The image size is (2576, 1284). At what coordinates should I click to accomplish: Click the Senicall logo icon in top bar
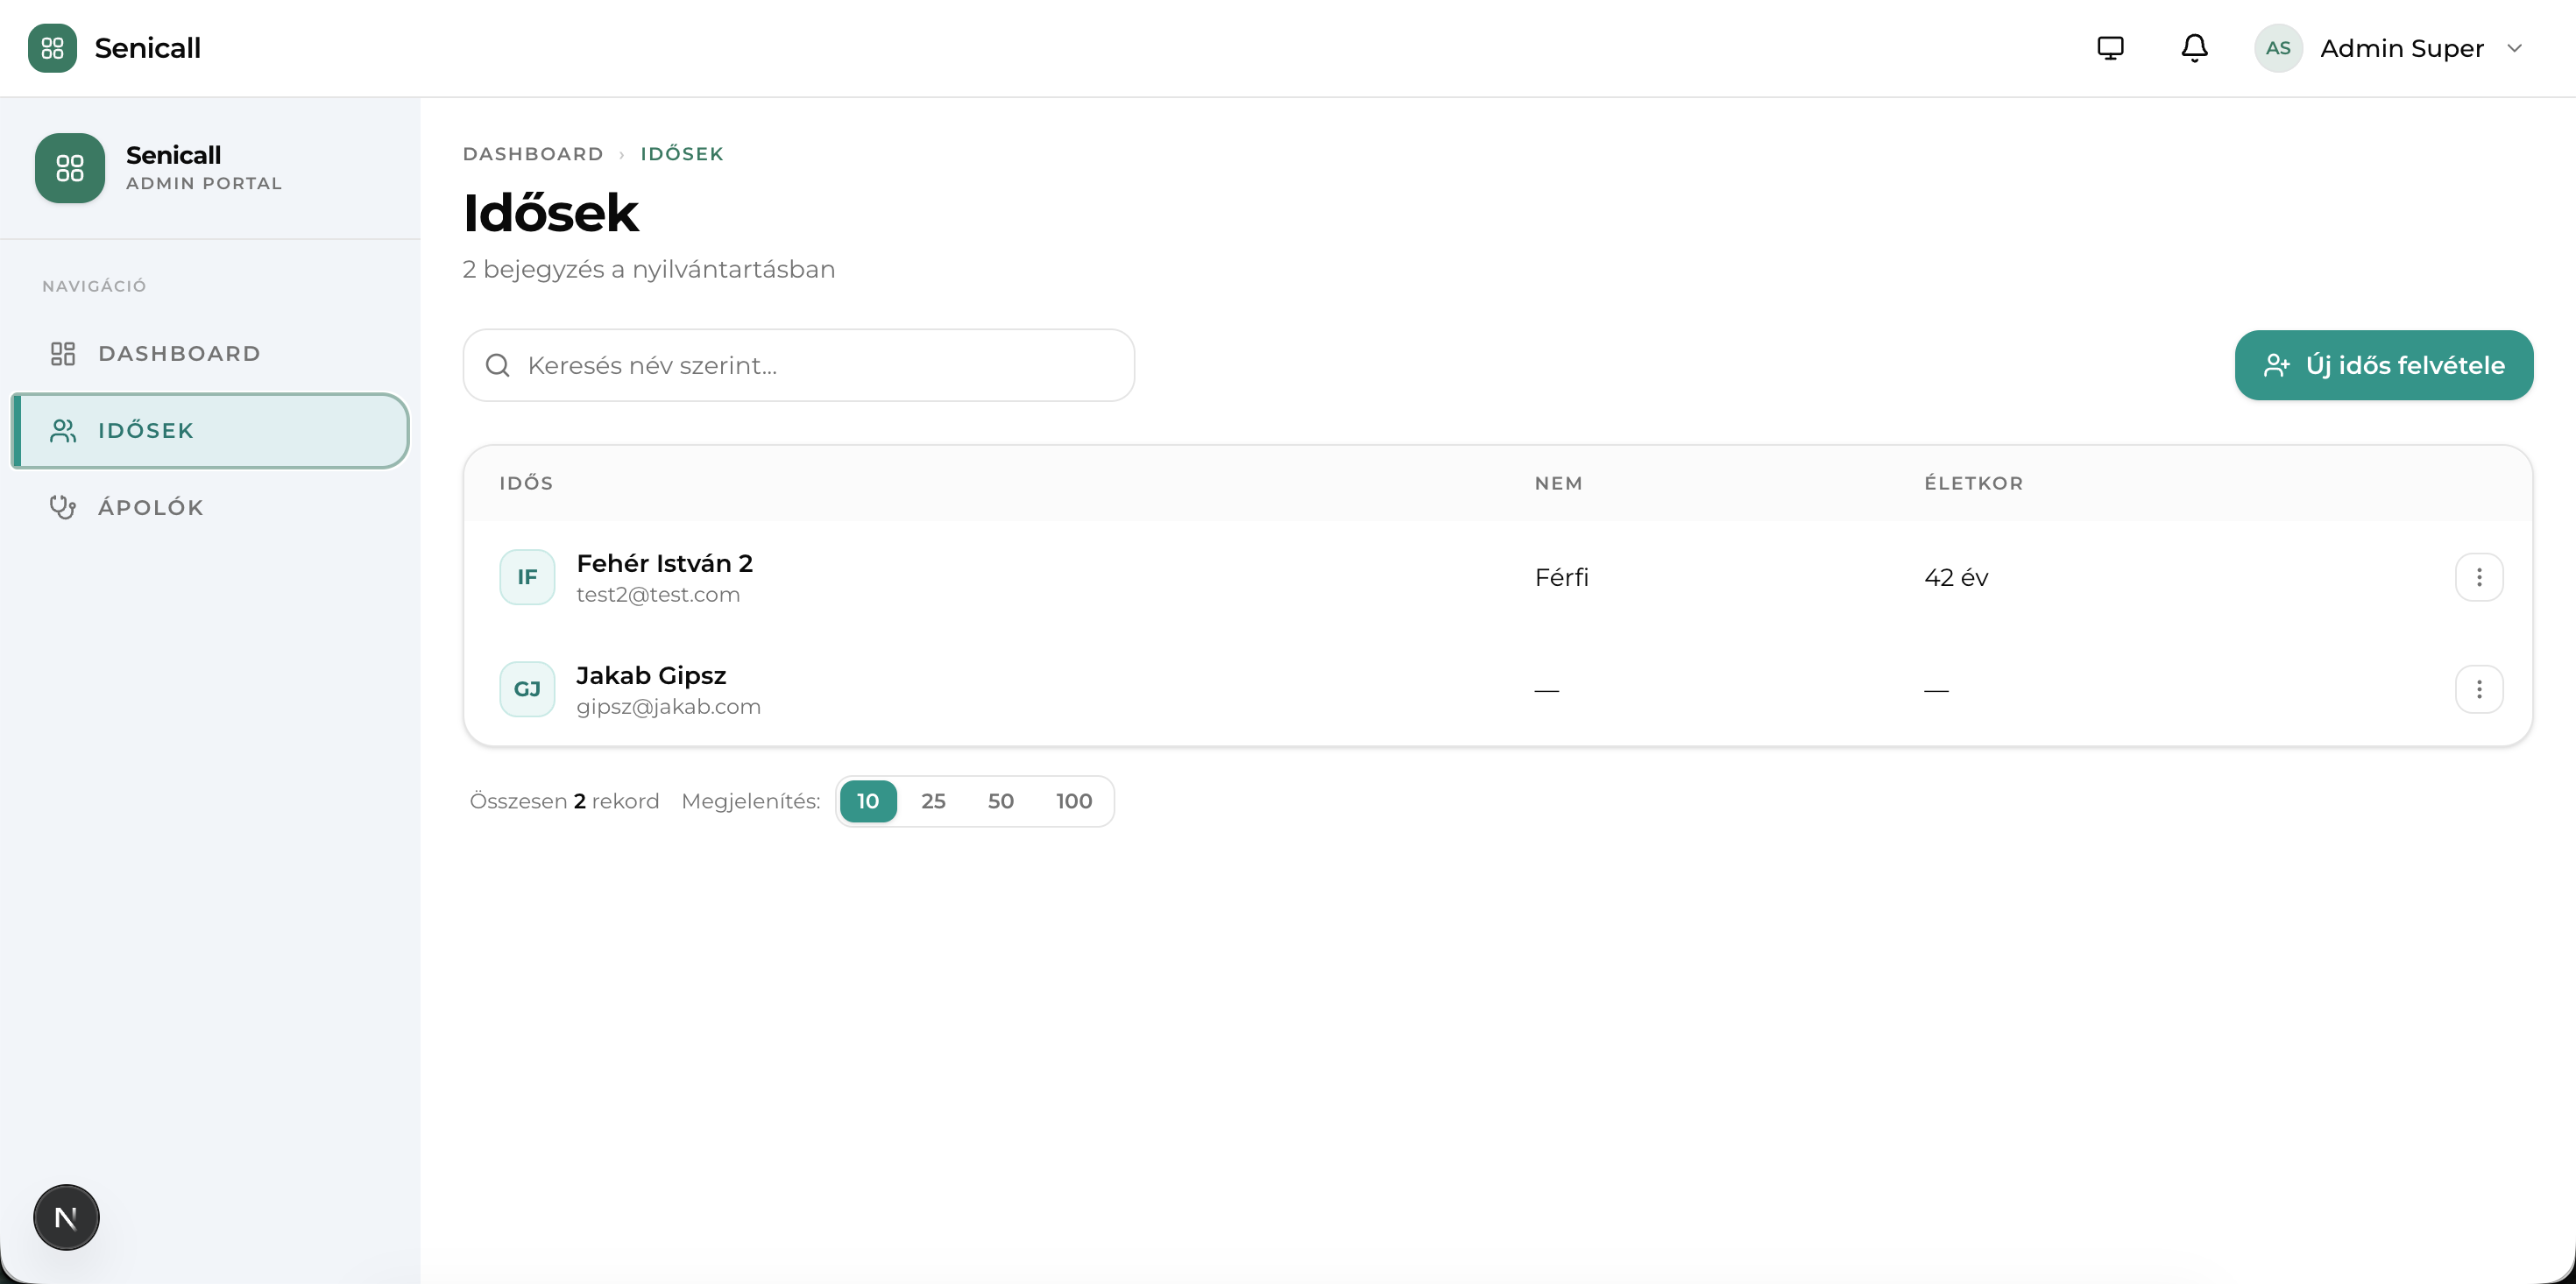point(52,48)
